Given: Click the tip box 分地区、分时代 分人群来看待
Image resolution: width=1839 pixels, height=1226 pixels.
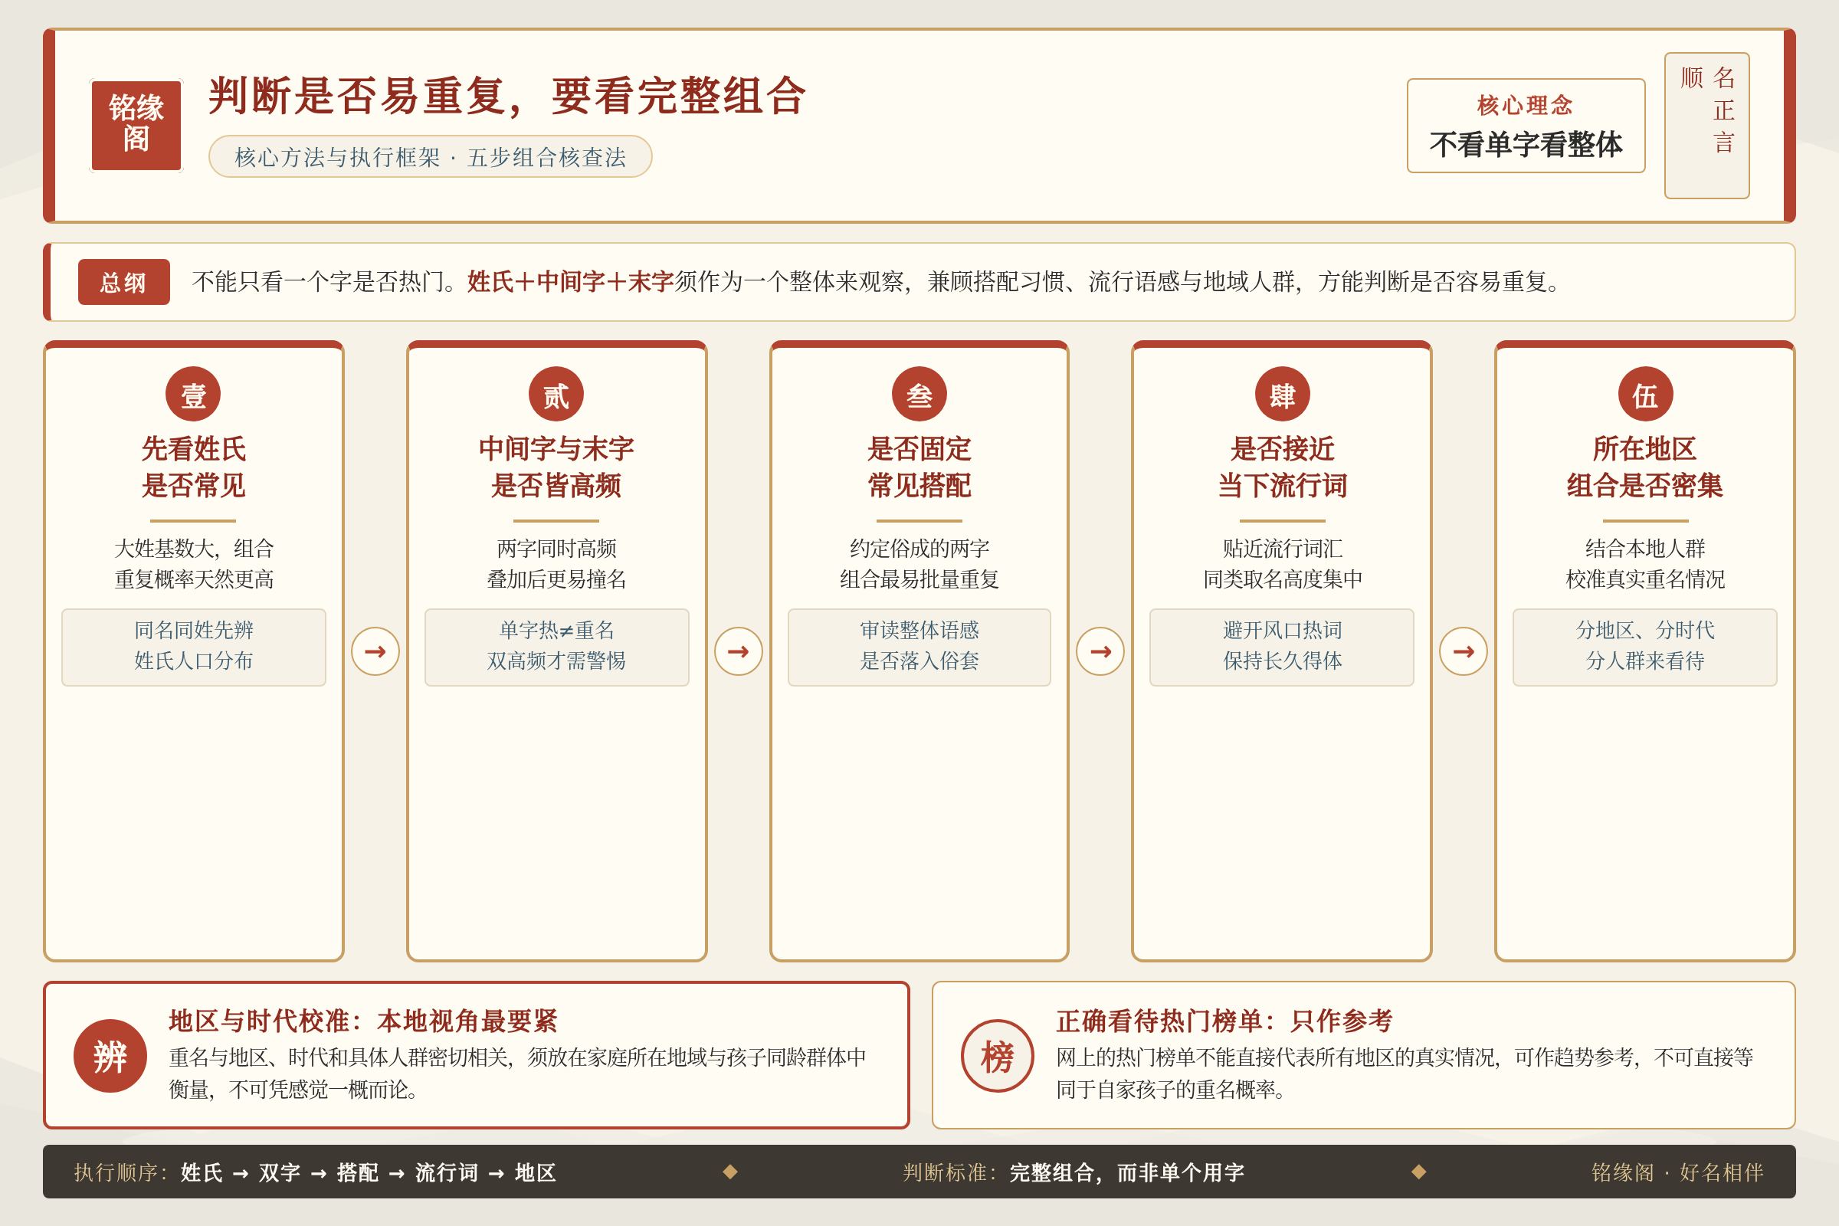Looking at the screenshot, I should click(x=1645, y=647).
